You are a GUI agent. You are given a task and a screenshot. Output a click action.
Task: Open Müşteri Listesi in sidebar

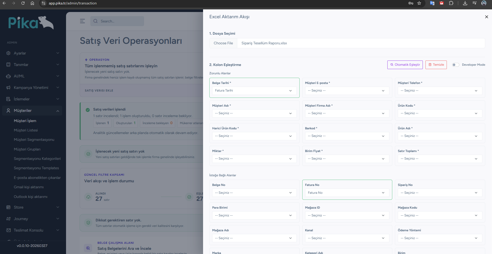26,130
